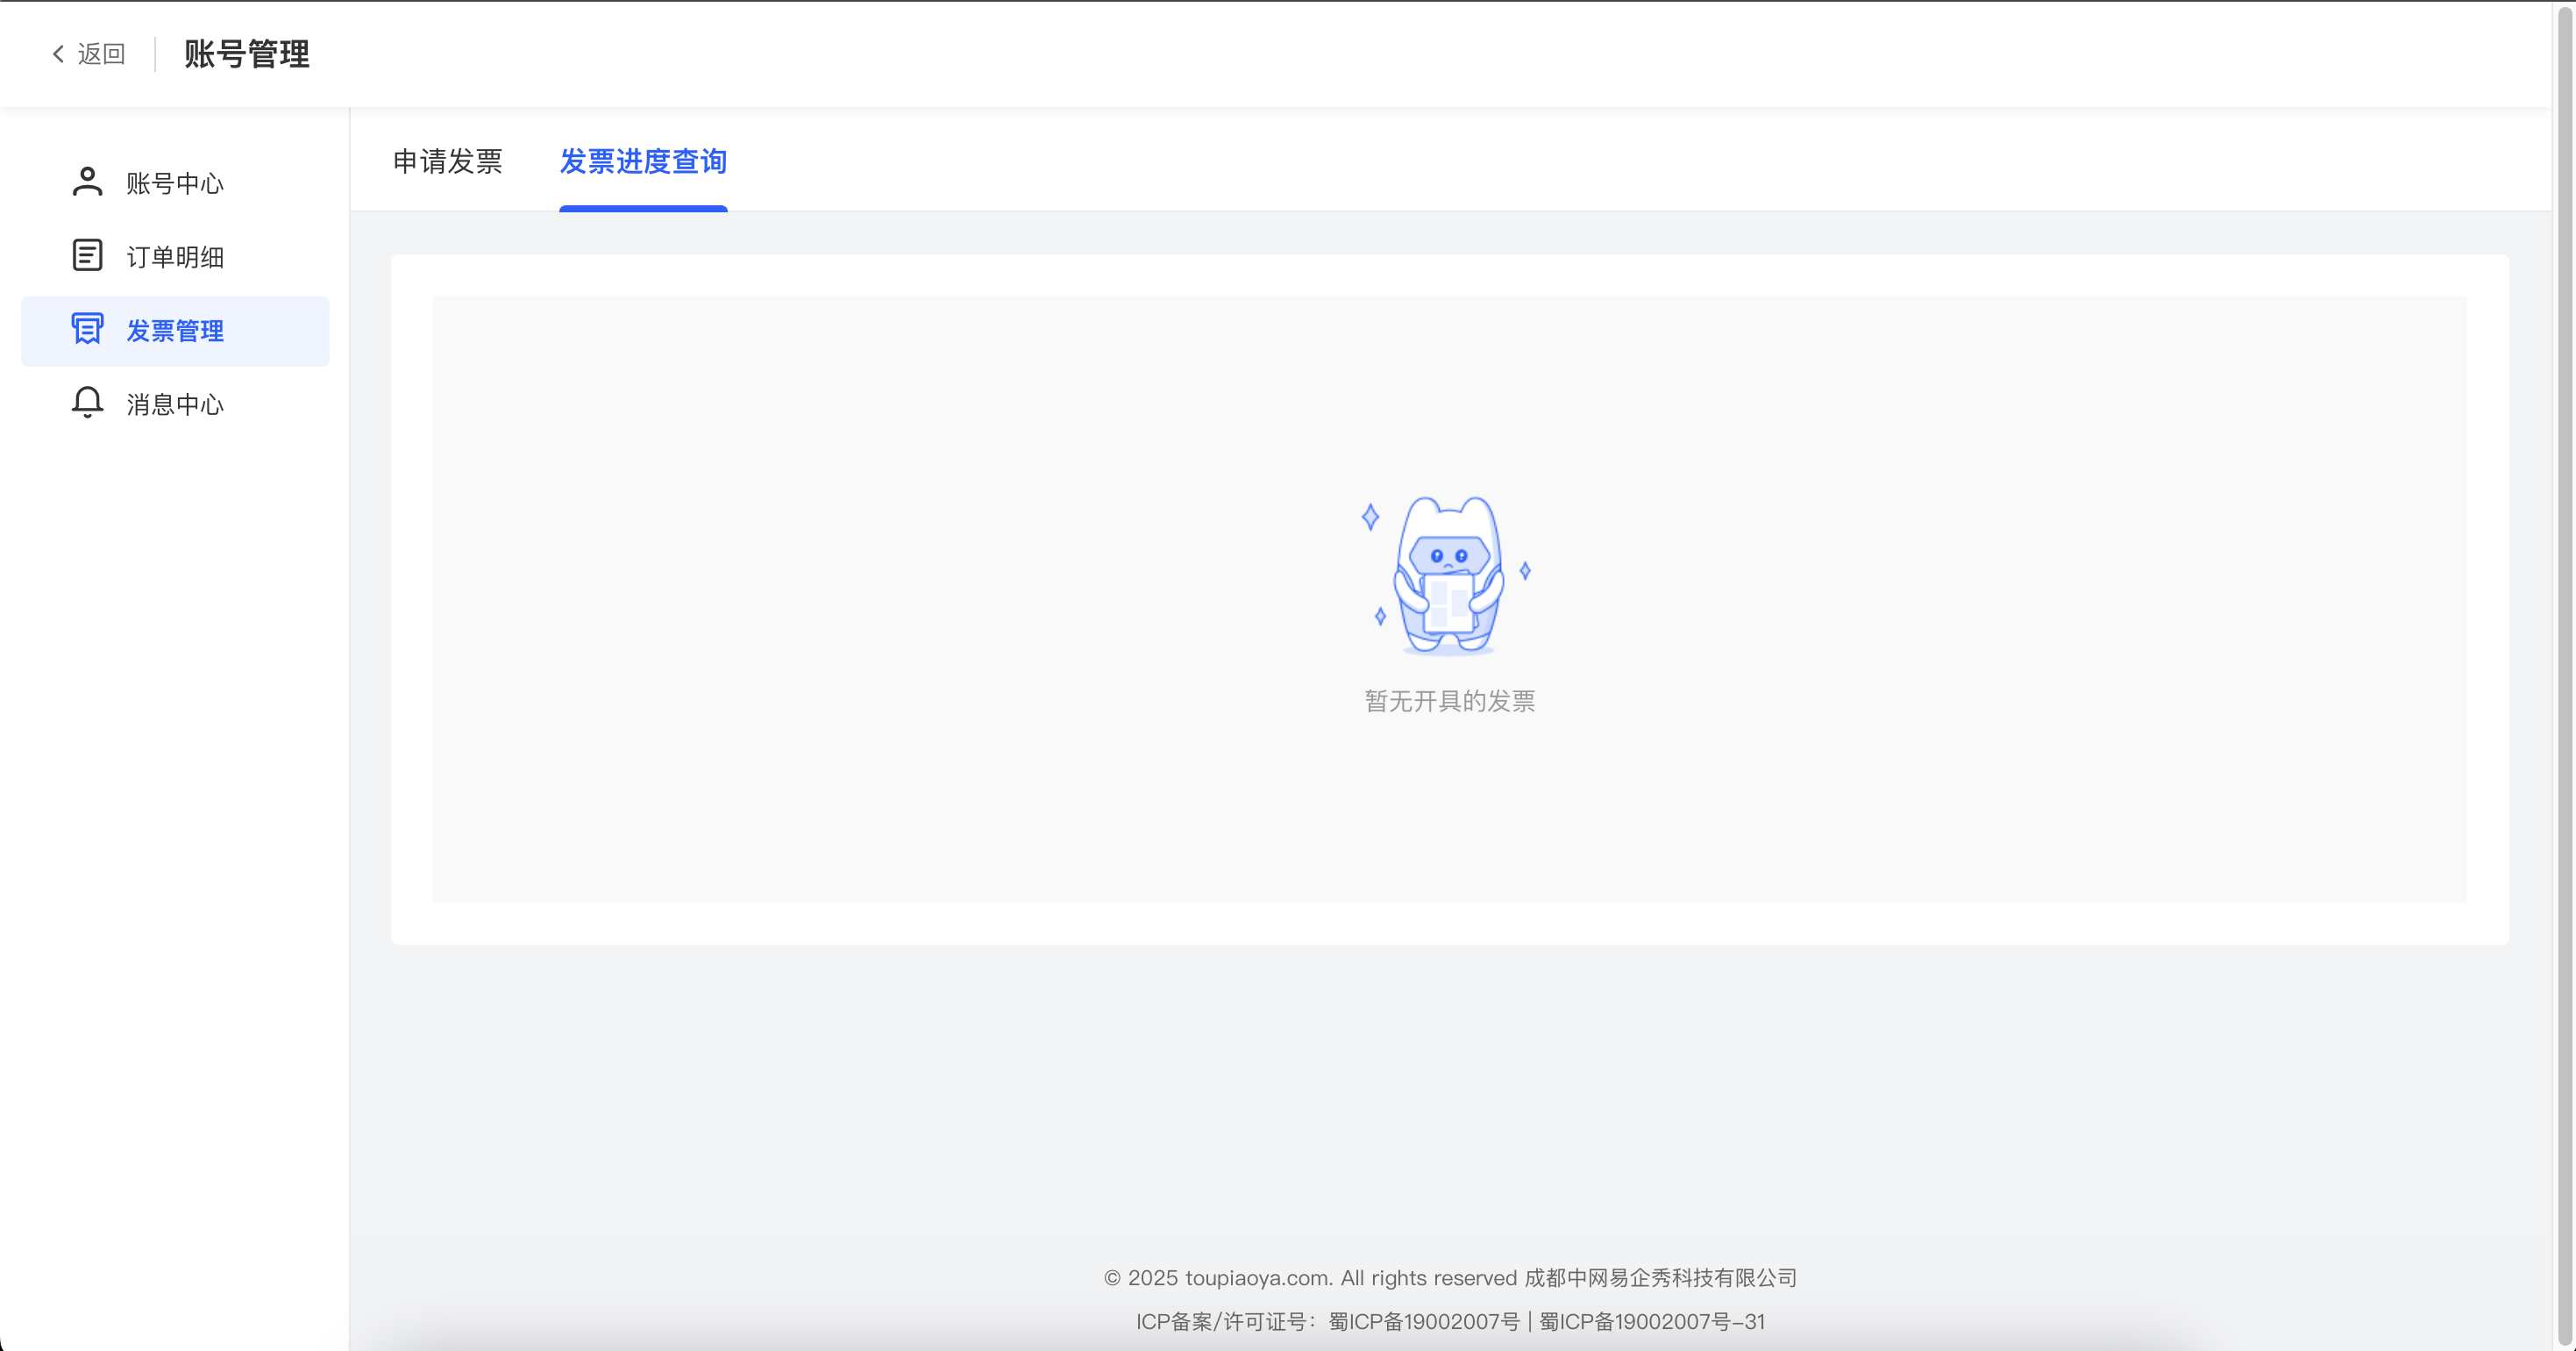Open 订单明细 sidebar label
The height and width of the screenshot is (1351, 2576).
click(x=175, y=257)
